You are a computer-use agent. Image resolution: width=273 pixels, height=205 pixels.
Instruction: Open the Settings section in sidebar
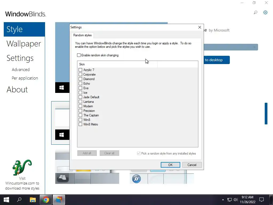pos(20,58)
